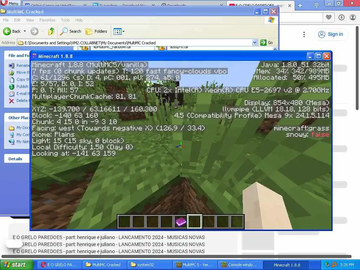
Task: Click the horizontal scrollbar at the page bottom
Action: click(176, 256)
